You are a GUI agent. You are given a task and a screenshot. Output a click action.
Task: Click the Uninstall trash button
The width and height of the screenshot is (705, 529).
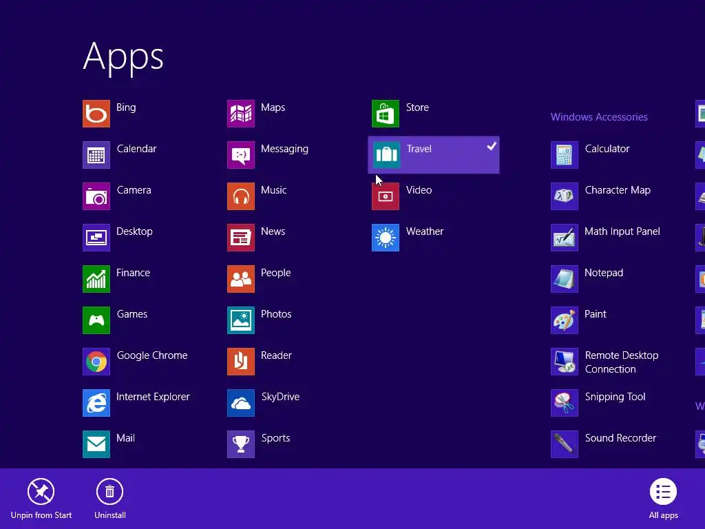coord(109,499)
